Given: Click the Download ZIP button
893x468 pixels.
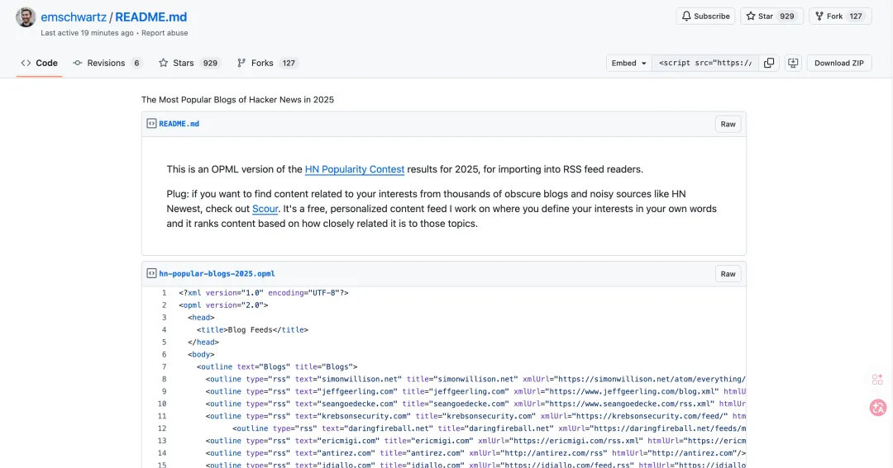Looking at the screenshot, I should (838, 63).
